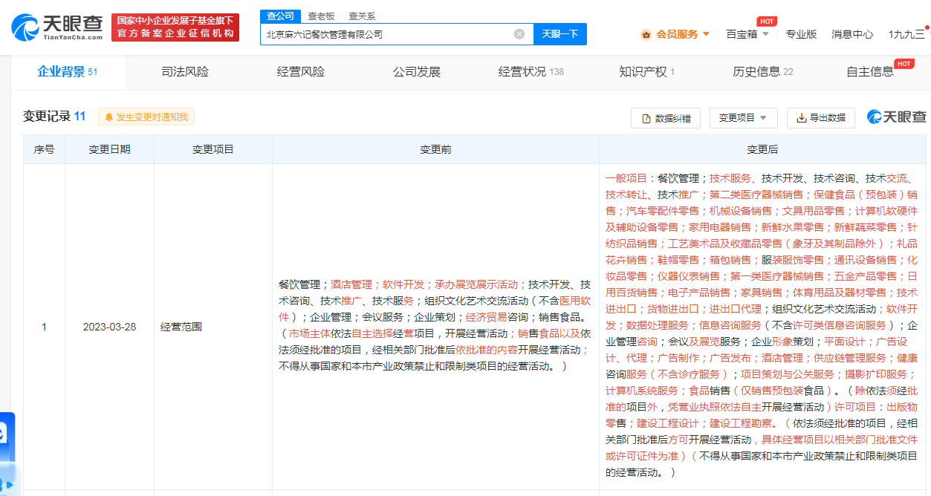The width and height of the screenshot is (931, 496).
Task: Open 专业版 from the top bar
Action: [801, 34]
